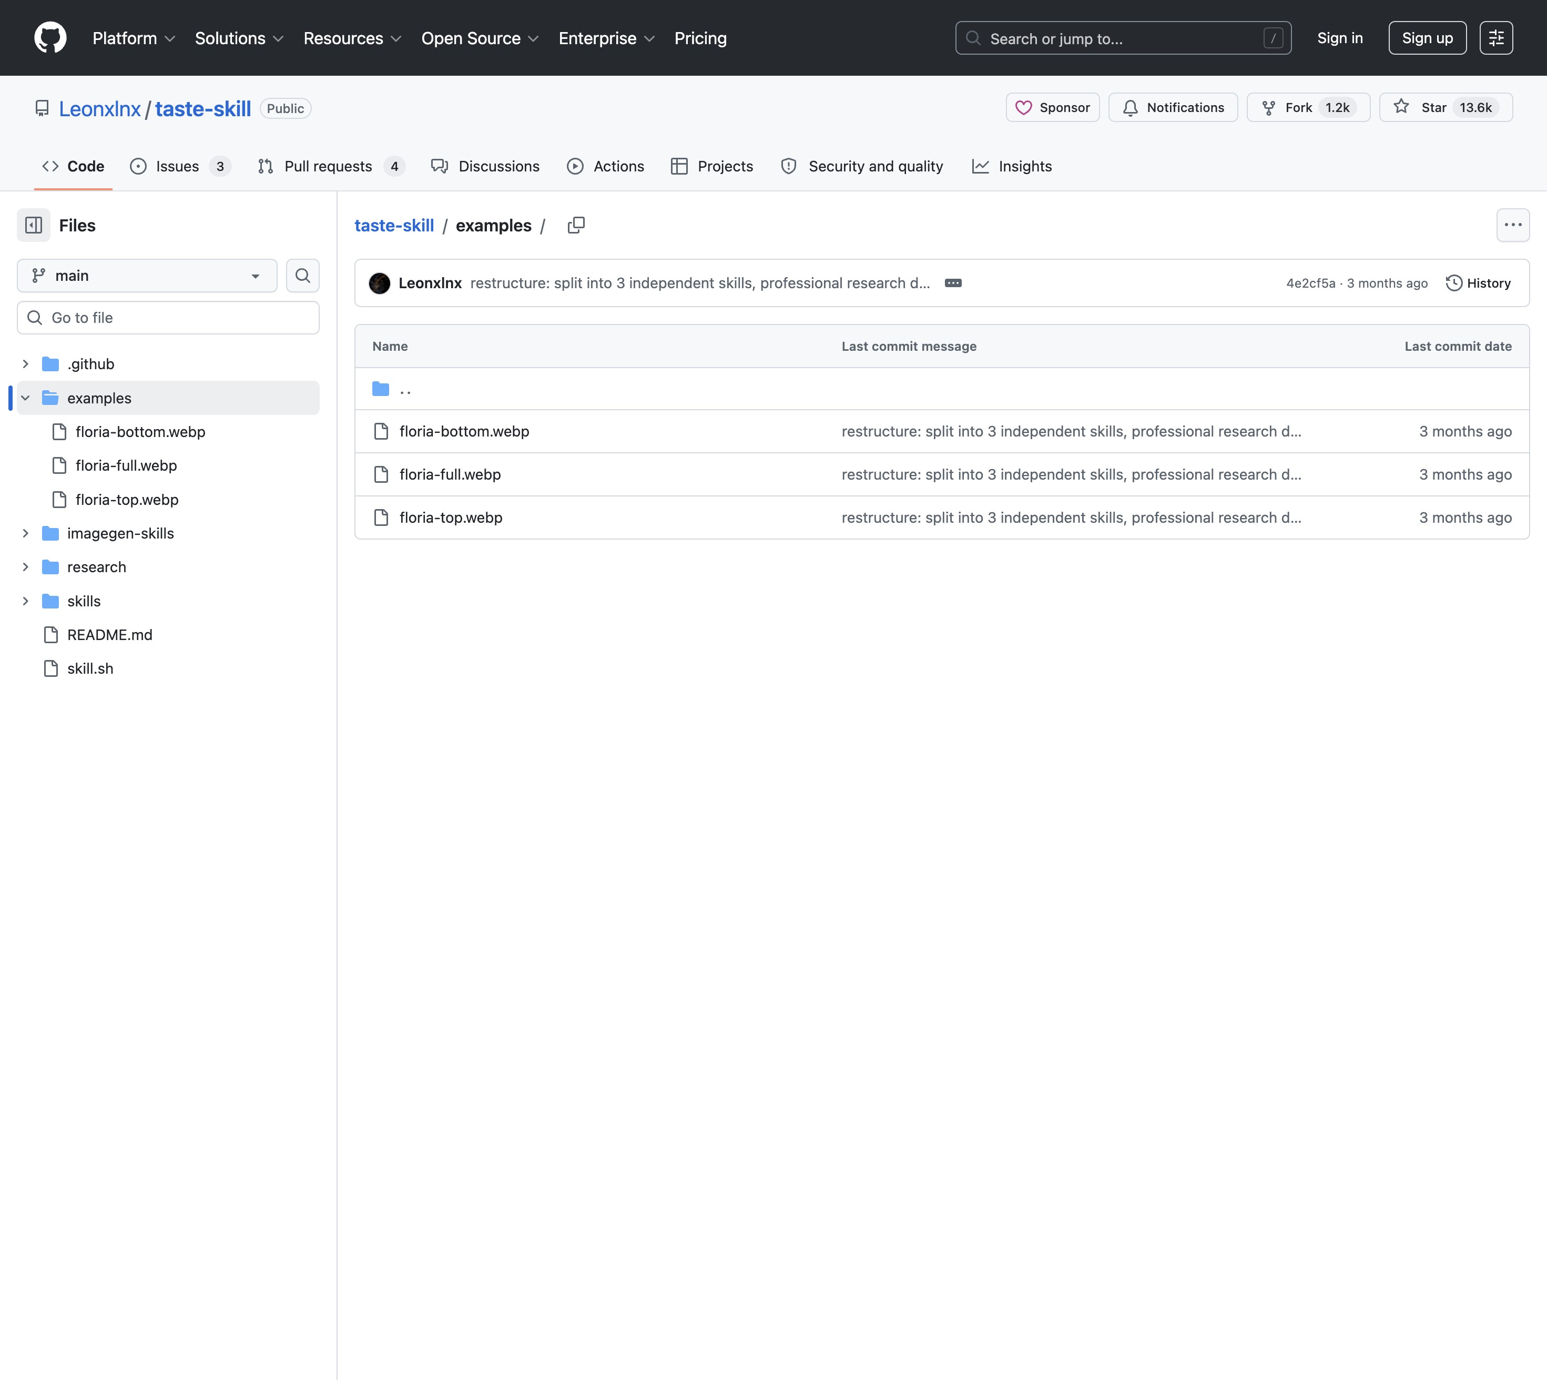The height and width of the screenshot is (1380, 1547).
Task: Expand the full commit message ellipsis
Action: pos(953,283)
